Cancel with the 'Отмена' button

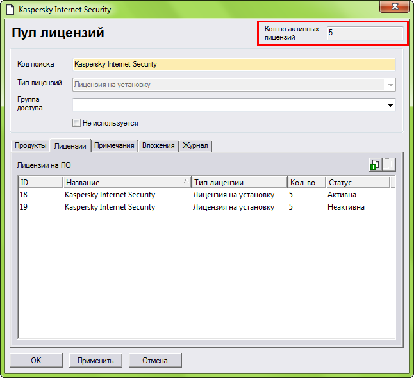click(x=155, y=360)
